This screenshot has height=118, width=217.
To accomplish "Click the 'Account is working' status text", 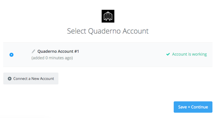I will click(189, 54).
